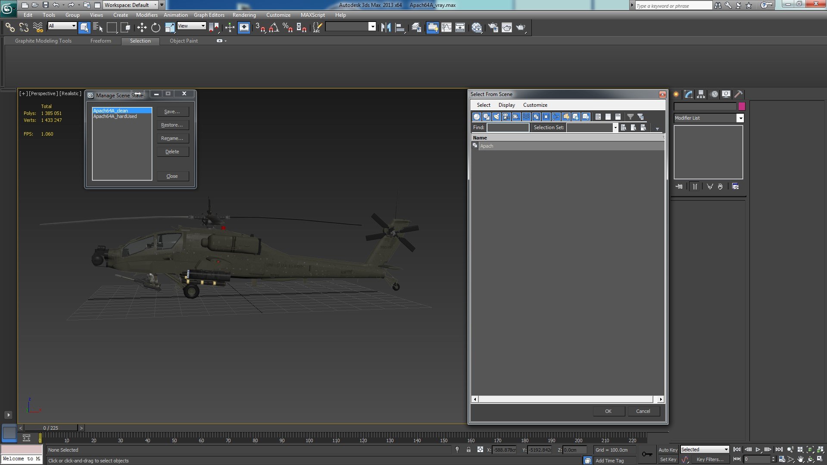Click the pink object color swatch

click(x=742, y=106)
